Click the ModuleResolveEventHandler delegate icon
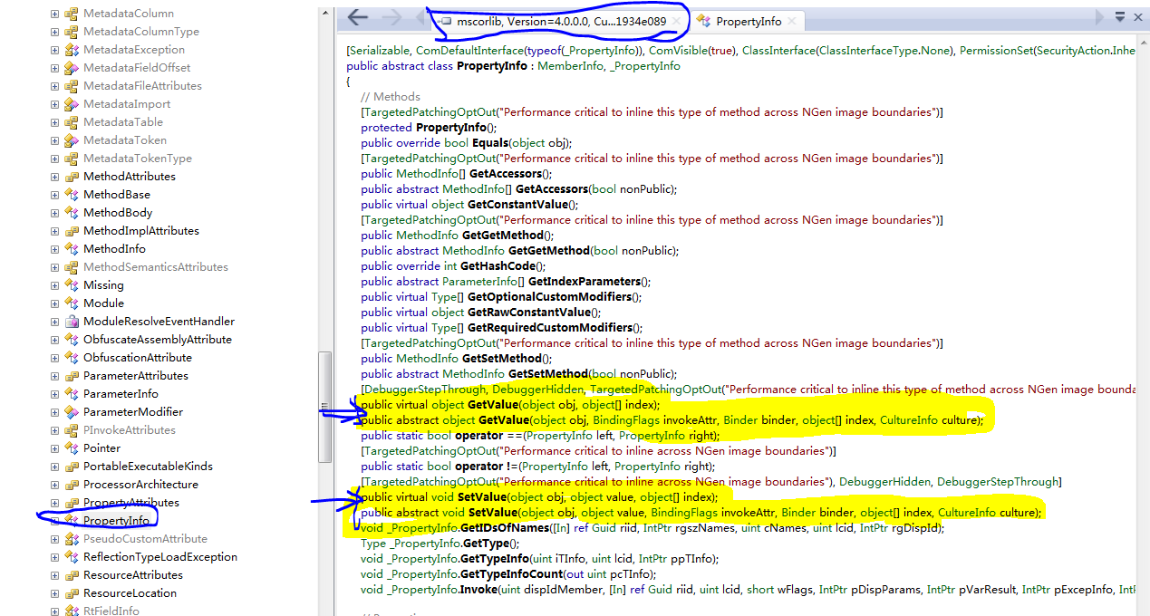The image size is (1150, 616). click(x=72, y=322)
